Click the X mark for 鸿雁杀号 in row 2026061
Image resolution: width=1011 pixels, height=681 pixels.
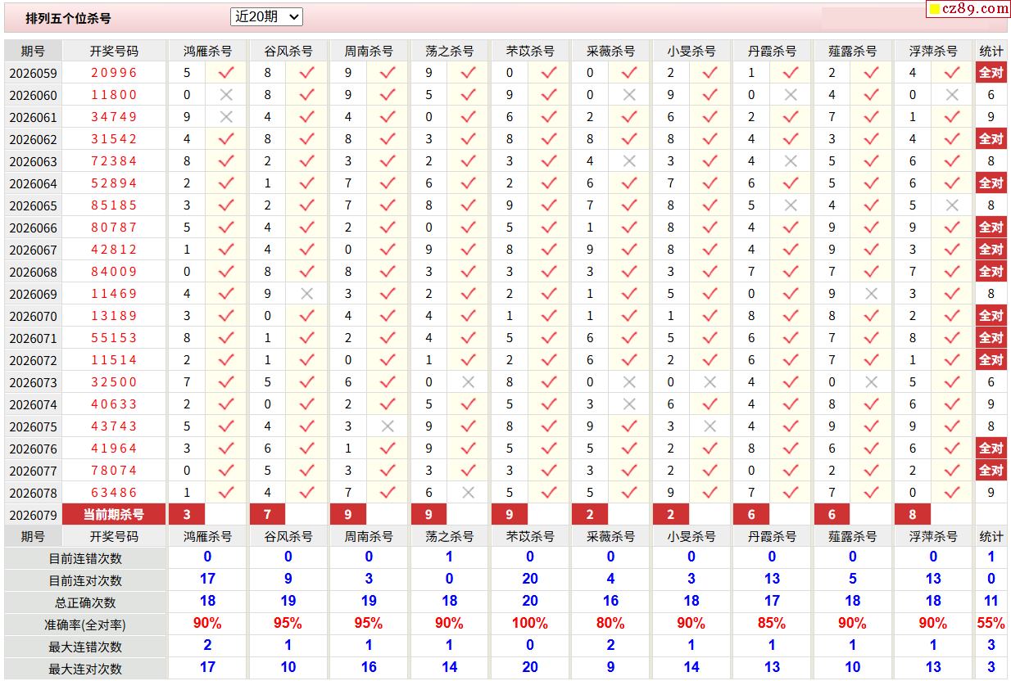226,117
